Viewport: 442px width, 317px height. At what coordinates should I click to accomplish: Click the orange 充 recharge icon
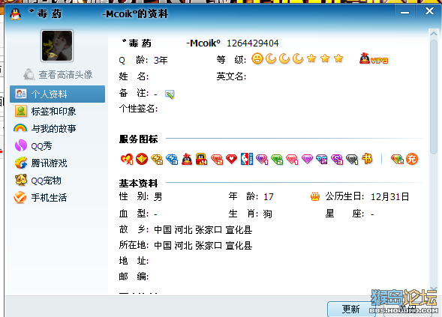(x=412, y=159)
